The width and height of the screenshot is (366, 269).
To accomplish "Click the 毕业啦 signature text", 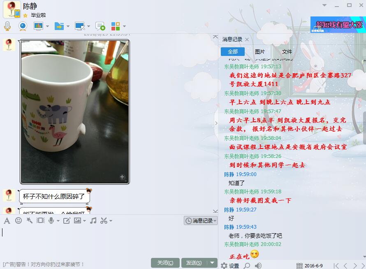I will (38, 15).
